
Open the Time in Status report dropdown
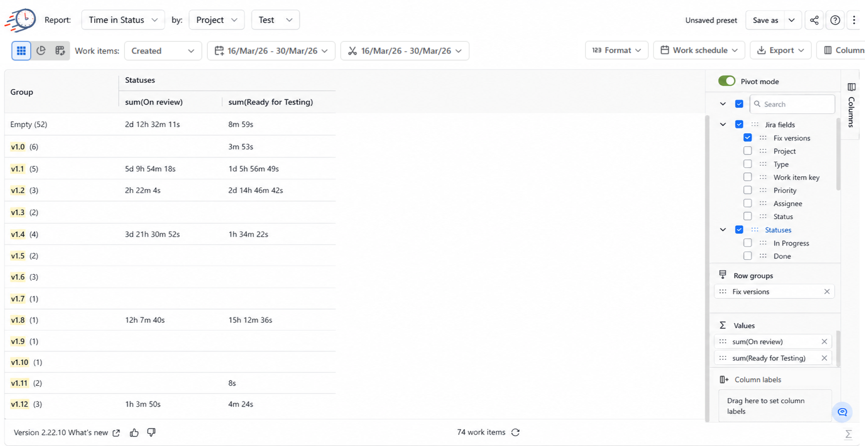123,20
